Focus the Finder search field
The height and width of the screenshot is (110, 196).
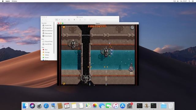tap(103, 20)
